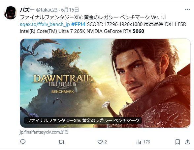This screenshot has height=150, width=194.
Task: Open the more options ellipsis menu
Action: [x=187, y=10]
